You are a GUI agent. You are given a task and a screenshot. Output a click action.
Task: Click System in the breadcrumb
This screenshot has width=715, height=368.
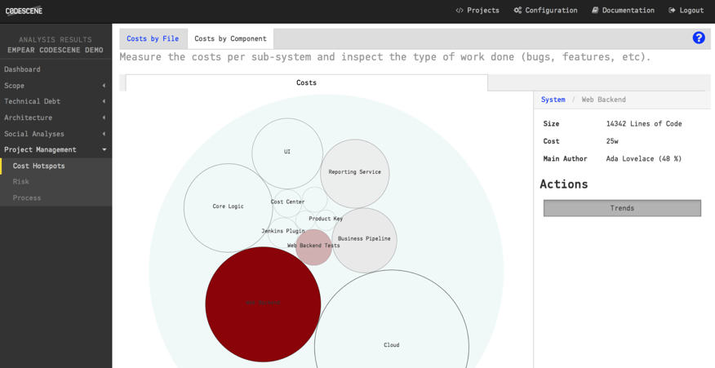coord(553,100)
